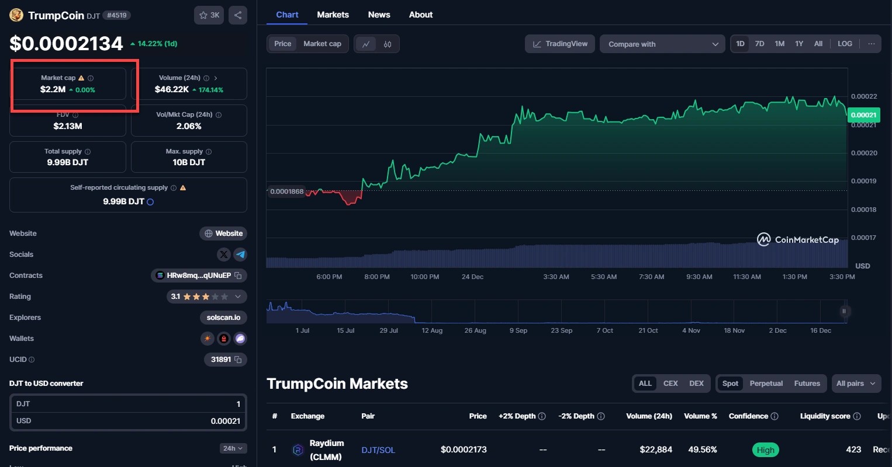Screen dimensions: 892x467
Task: Set the chart range to 7D
Action: pos(759,44)
